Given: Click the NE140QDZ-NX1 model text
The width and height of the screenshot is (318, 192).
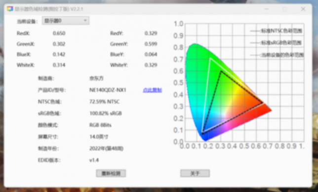Looking at the screenshot, I should point(108,90).
